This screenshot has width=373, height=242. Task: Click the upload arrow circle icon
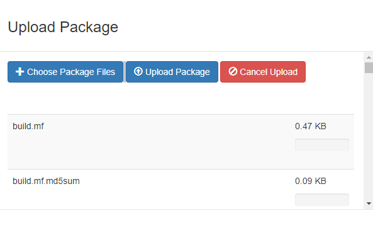[138, 71]
